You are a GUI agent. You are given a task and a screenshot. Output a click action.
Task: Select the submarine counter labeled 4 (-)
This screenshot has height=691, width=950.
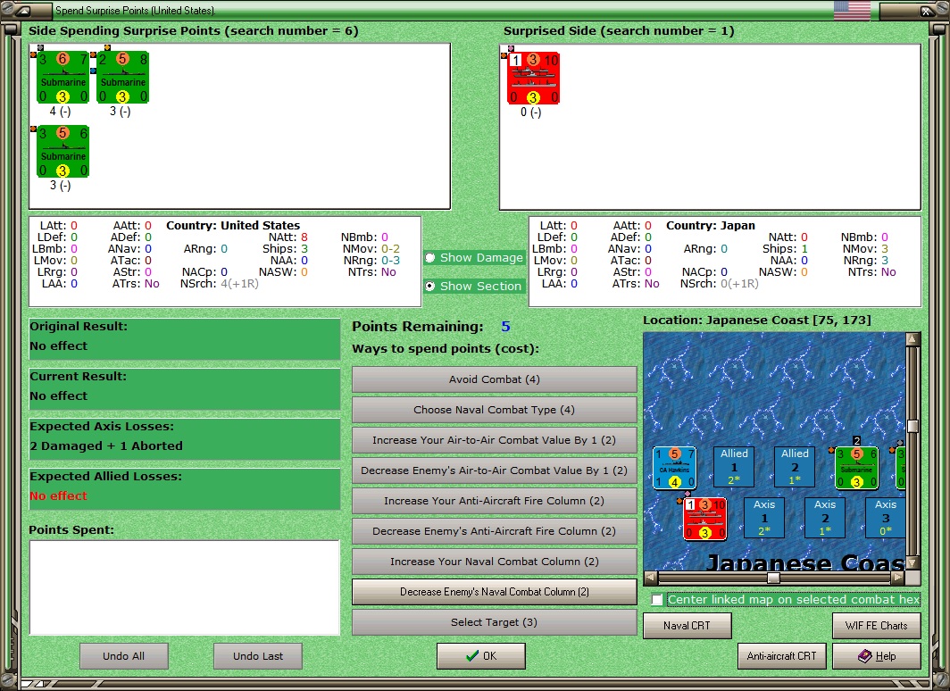click(63, 77)
